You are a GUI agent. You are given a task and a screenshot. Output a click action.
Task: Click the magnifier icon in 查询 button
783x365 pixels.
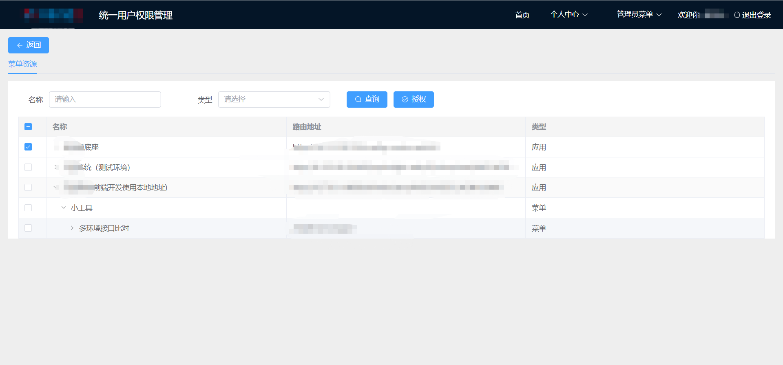358,100
